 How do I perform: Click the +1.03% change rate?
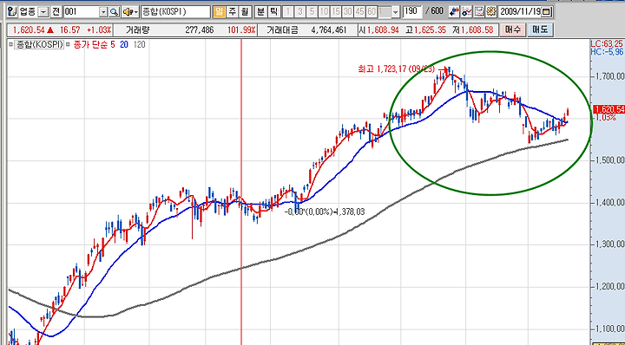click(x=99, y=30)
